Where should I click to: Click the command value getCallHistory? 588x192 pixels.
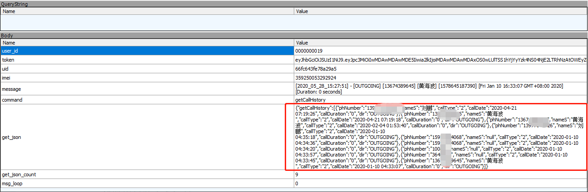tap(310, 100)
